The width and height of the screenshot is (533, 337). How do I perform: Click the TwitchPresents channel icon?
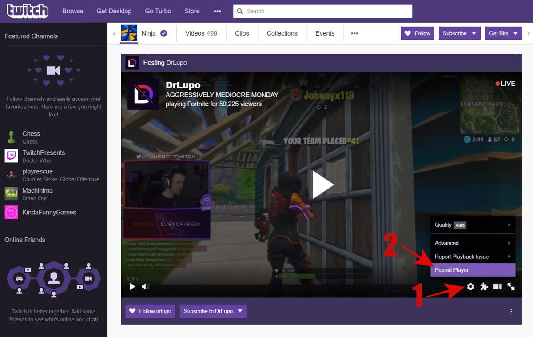(x=11, y=156)
